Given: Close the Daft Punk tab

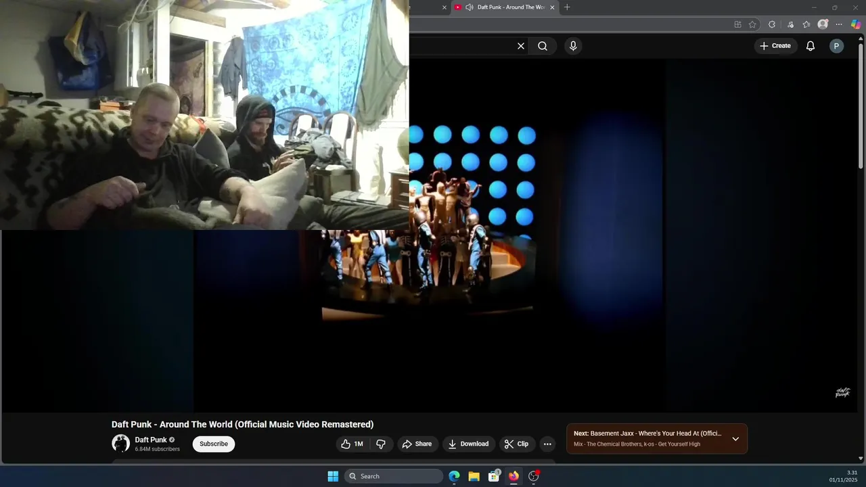Looking at the screenshot, I should point(552,7).
